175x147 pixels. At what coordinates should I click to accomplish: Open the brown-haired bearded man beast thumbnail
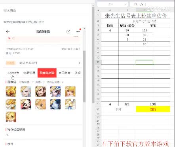tap(40, 92)
